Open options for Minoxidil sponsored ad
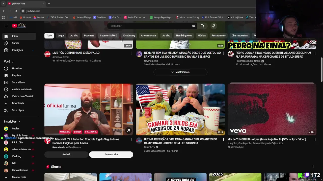 coord(132,140)
